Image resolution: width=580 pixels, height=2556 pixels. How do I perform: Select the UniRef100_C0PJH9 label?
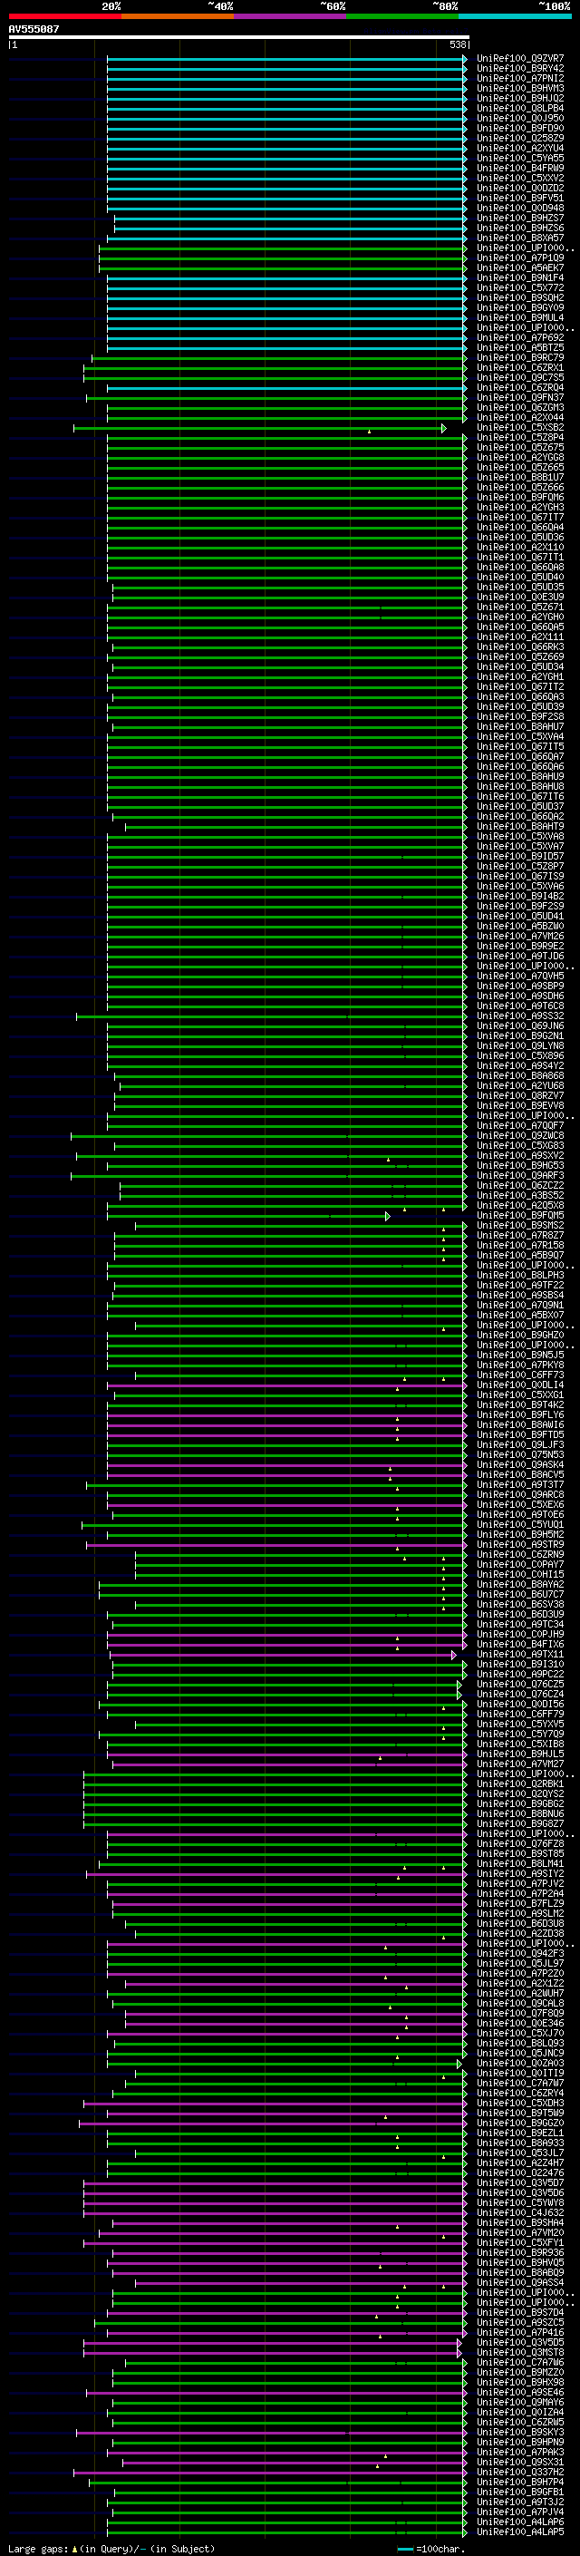[x=520, y=1634]
